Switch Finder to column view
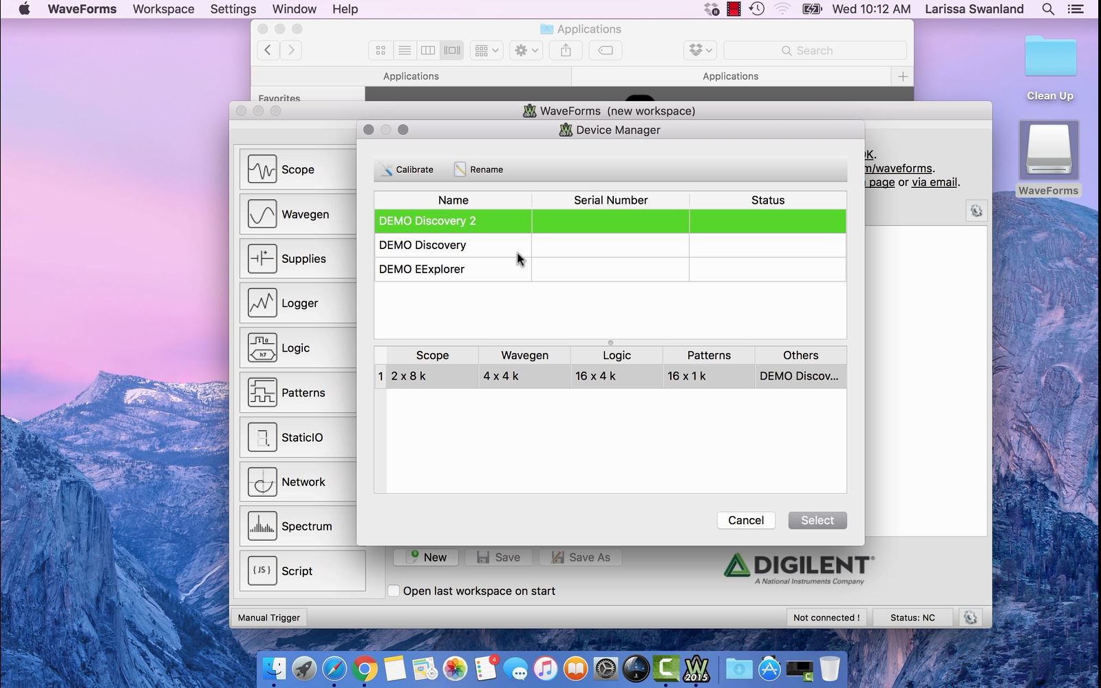The height and width of the screenshot is (688, 1101). 428,50
